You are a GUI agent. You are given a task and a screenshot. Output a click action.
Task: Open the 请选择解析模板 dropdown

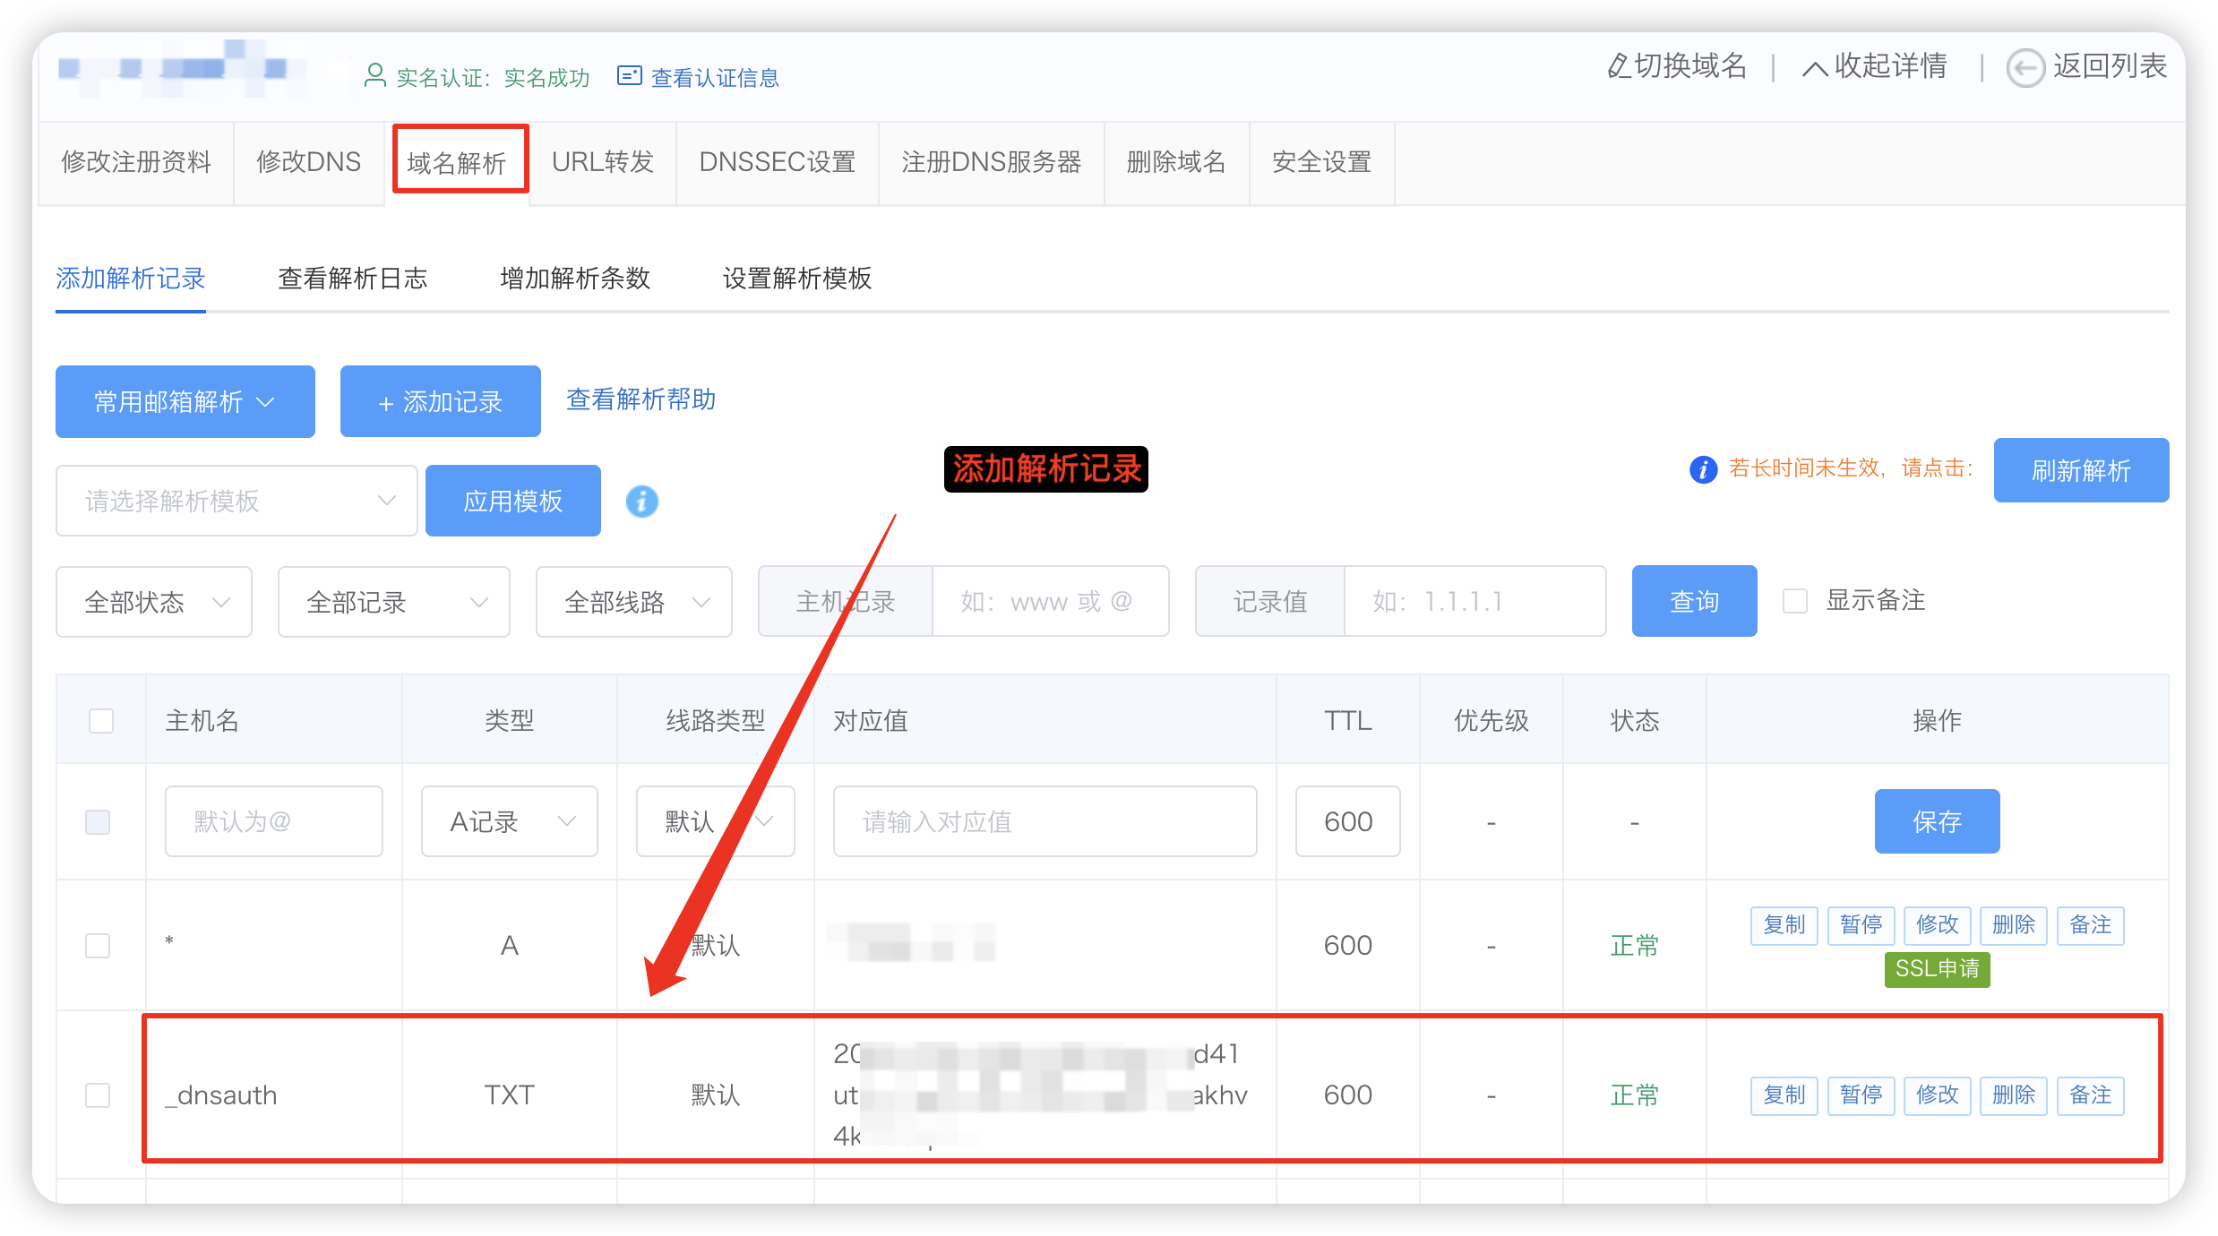(236, 501)
